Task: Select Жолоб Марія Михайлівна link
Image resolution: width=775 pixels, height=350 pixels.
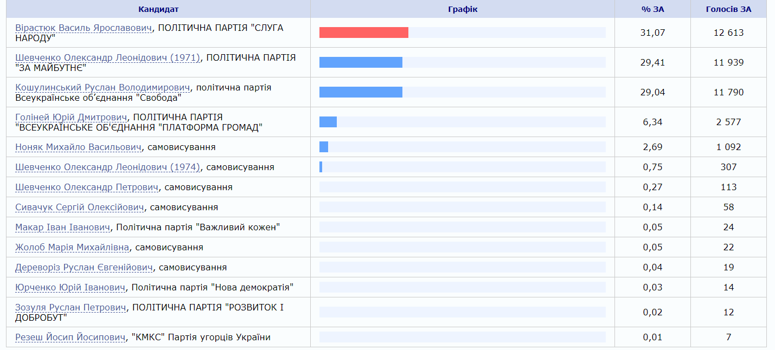Action: click(72, 247)
